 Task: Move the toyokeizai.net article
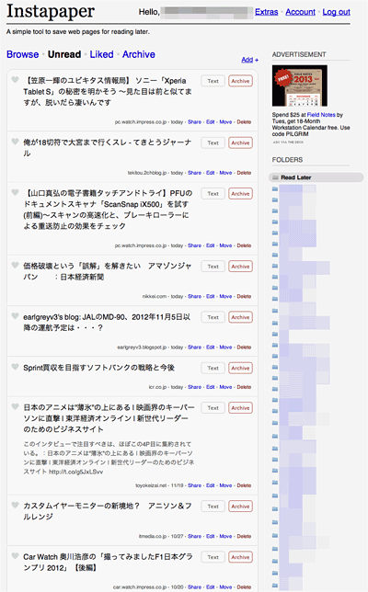[225, 486]
